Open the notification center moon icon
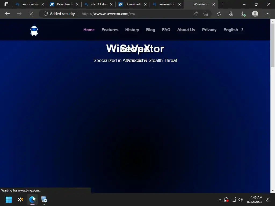 268,200
